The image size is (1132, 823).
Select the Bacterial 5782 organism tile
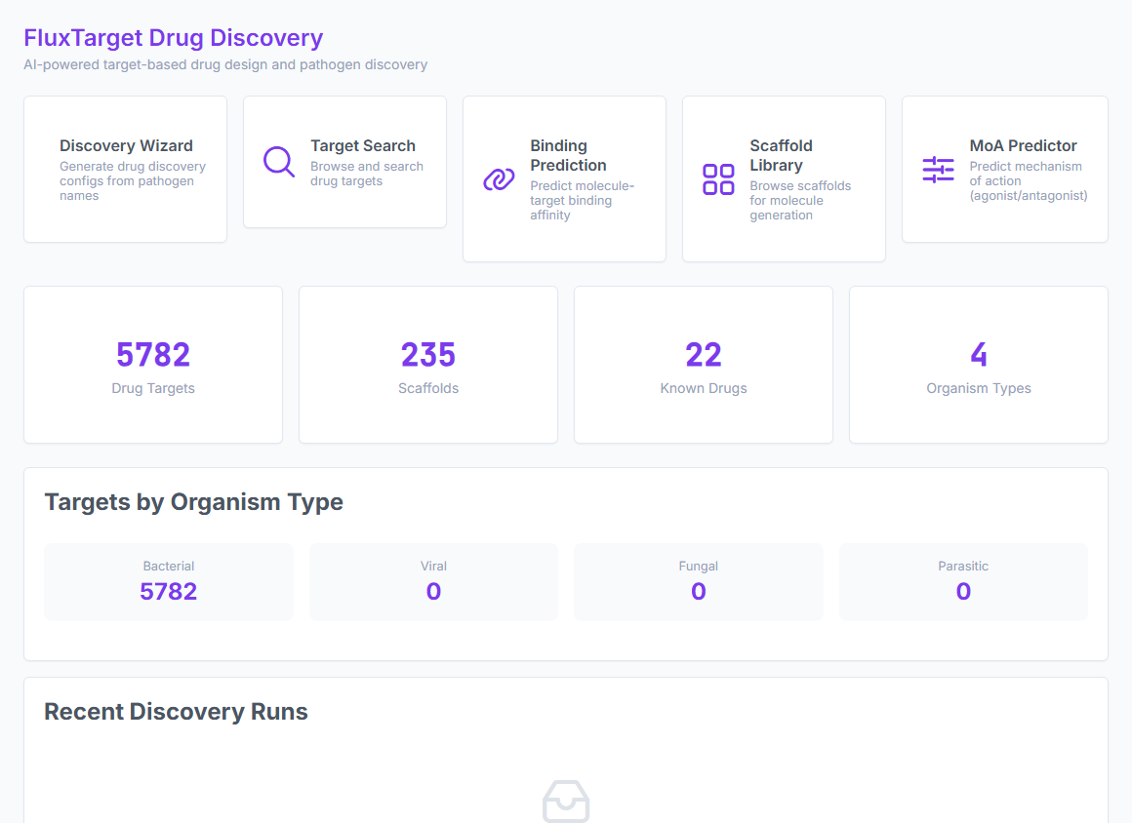[x=168, y=582]
